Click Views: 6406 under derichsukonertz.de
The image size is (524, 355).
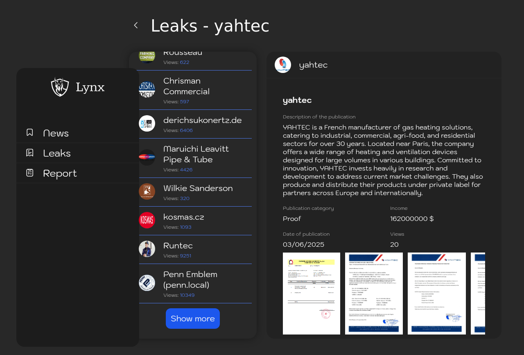tap(178, 130)
